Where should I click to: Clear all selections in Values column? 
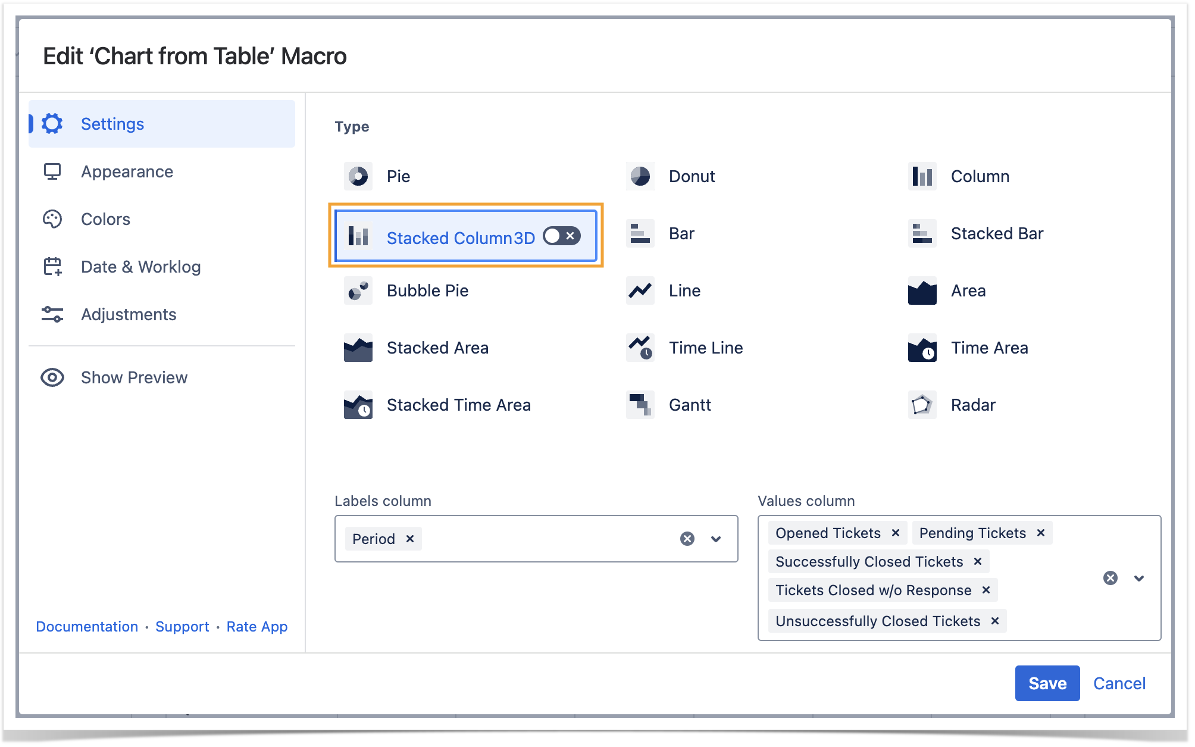click(x=1110, y=578)
